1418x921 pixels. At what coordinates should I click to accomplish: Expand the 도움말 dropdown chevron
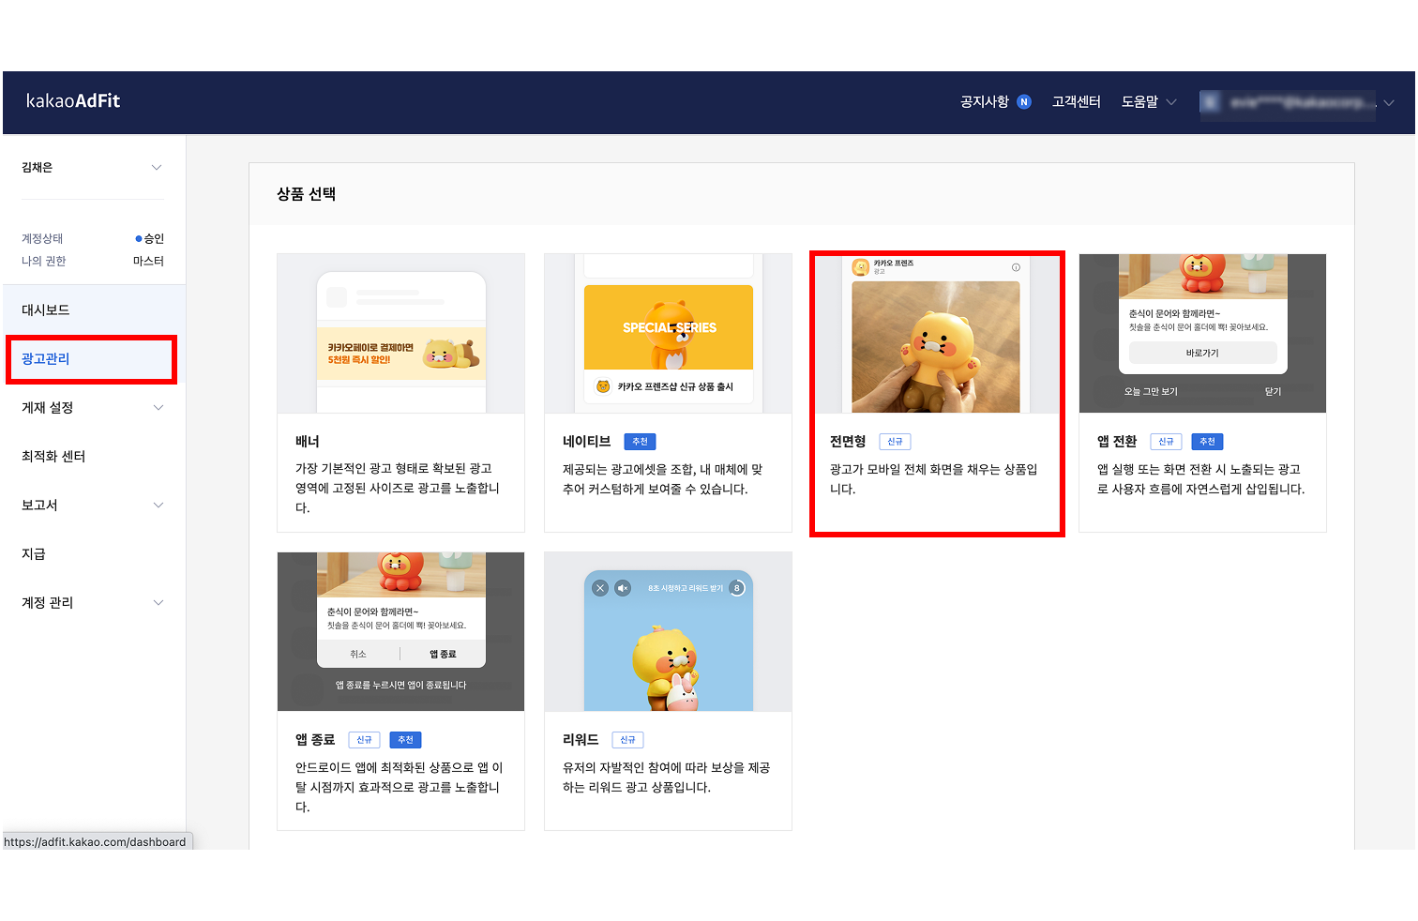click(1171, 102)
